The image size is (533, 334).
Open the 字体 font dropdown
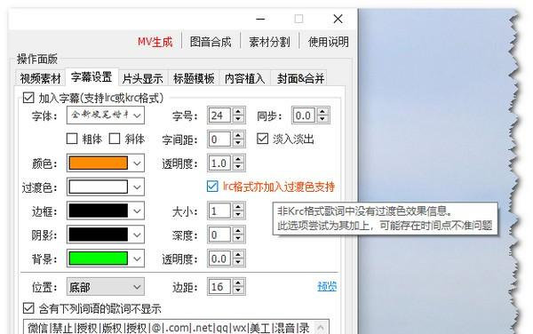point(106,115)
